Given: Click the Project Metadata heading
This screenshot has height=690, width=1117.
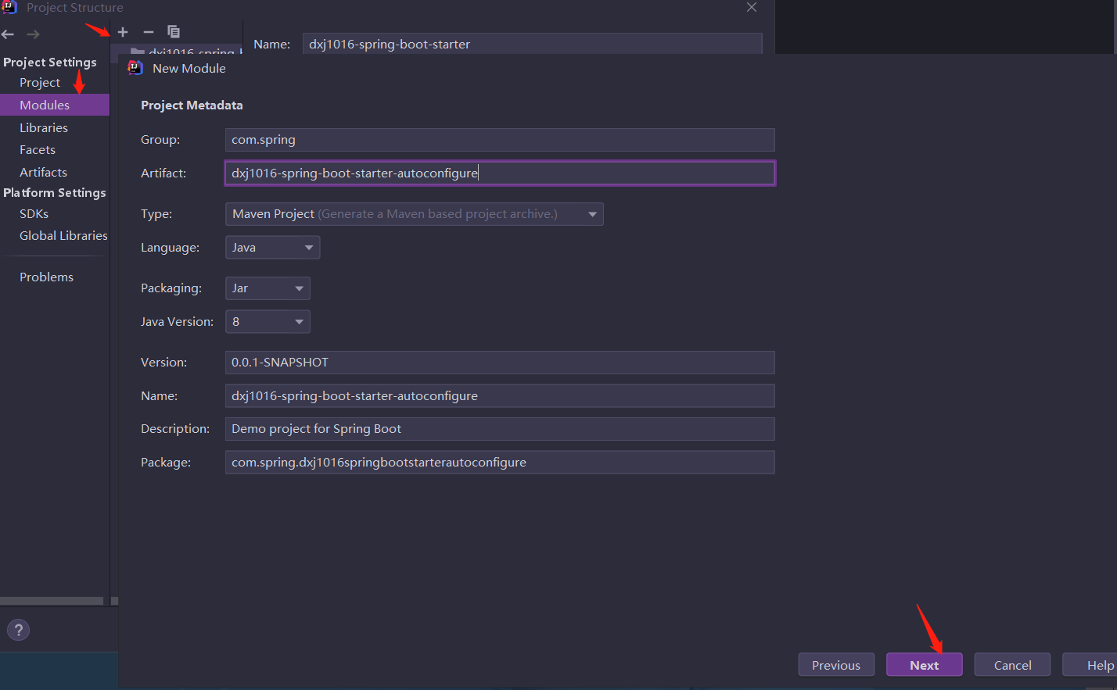Looking at the screenshot, I should pos(192,105).
